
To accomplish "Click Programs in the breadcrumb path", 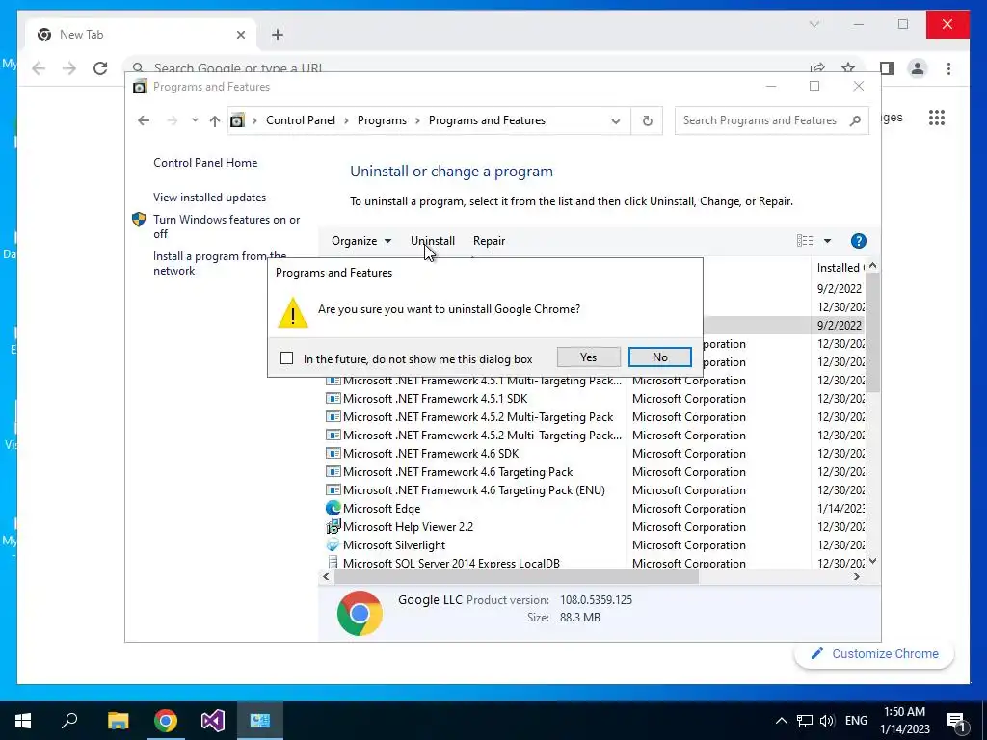I will pyautogui.click(x=382, y=120).
